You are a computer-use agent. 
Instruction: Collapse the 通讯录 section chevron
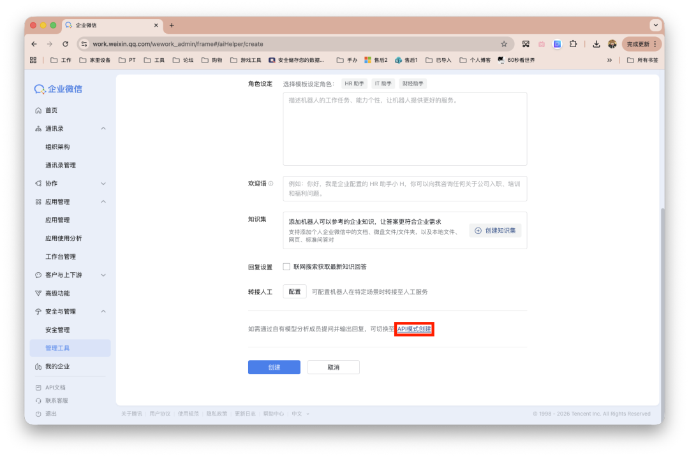point(103,128)
